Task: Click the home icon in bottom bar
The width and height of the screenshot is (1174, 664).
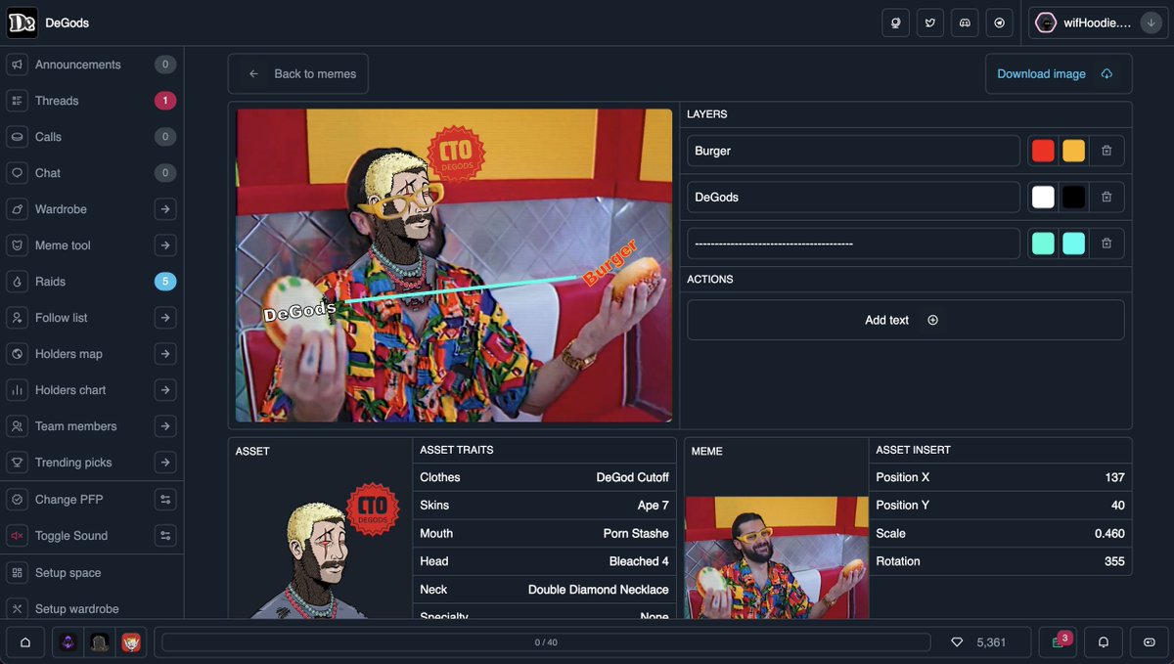Action: tap(25, 642)
